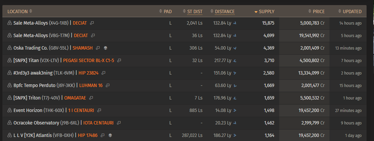Screen dimensions: 374x141
Task: Open the 1 I CENTAURI system link
Action: point(81,110)
